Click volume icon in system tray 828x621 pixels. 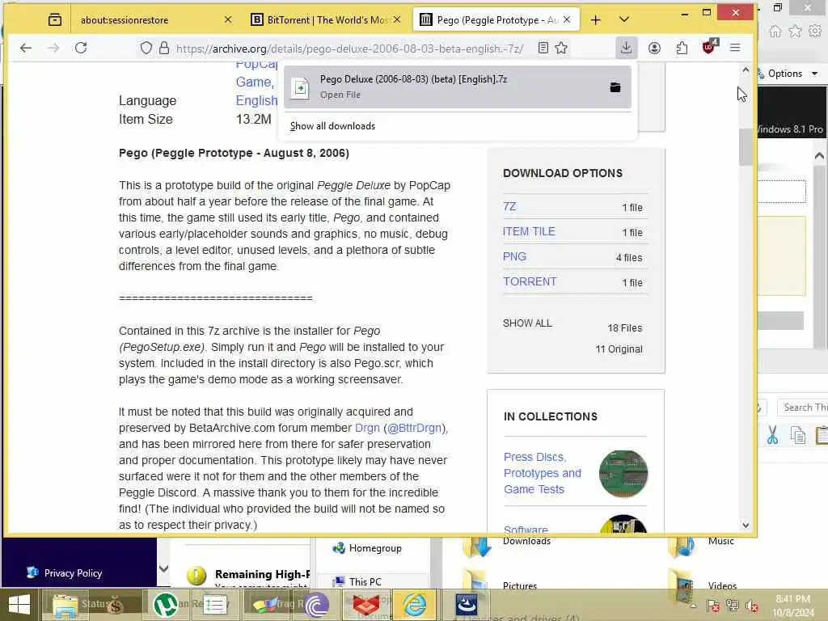(751, 606)
